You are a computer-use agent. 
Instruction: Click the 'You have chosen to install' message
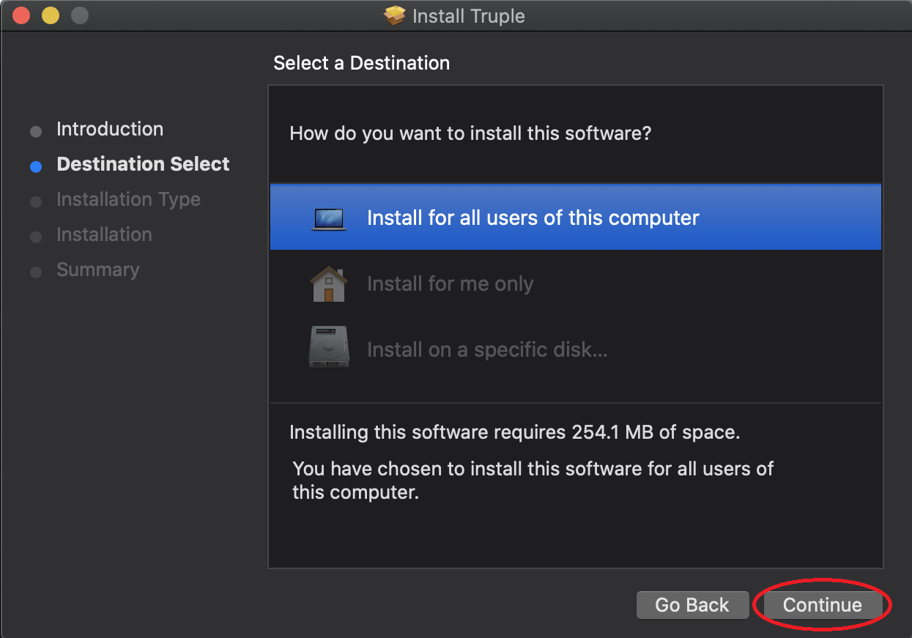click(533, 480)
